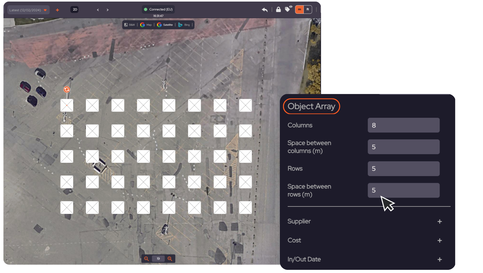483x273 pixels.
Task: Toggle 2D view mode
Action: tap(74, 10)
